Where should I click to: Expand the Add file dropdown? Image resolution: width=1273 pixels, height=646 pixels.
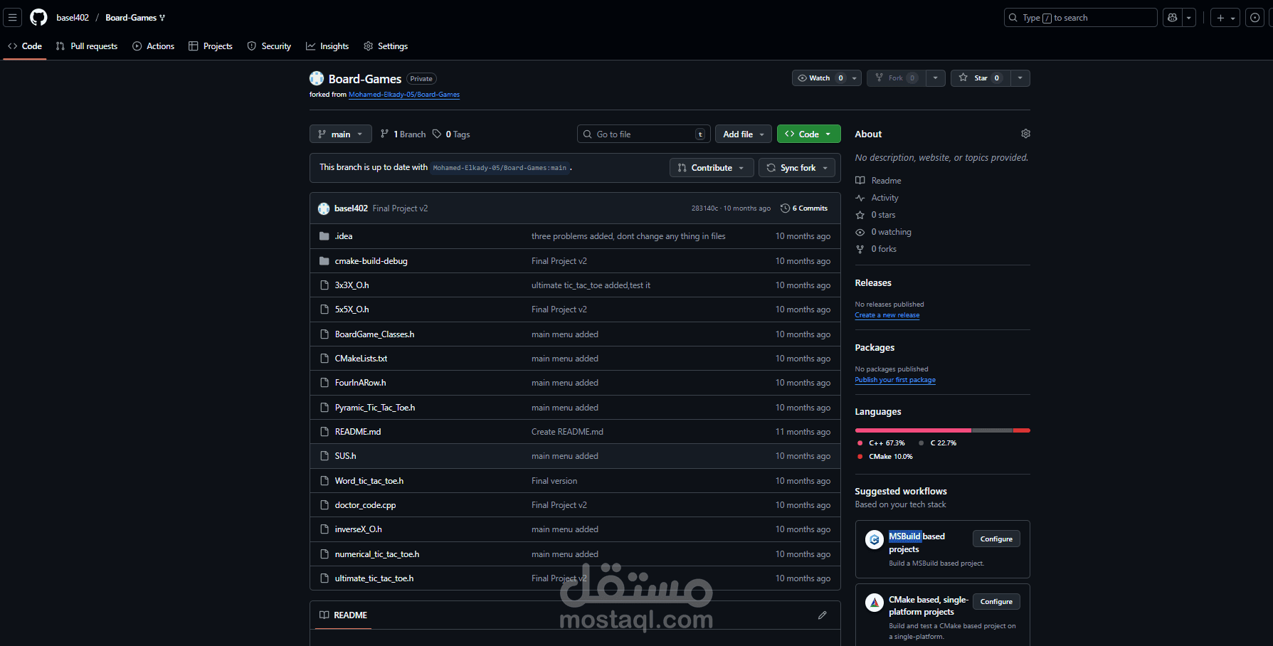tap(744, 134)
